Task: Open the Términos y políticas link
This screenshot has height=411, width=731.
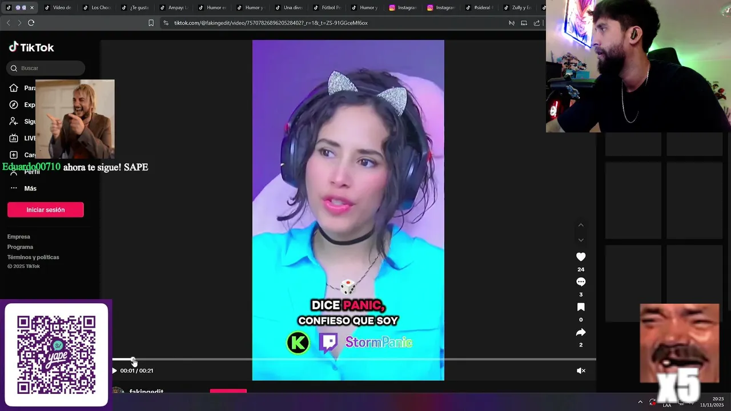Action: 33,257
